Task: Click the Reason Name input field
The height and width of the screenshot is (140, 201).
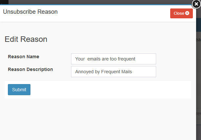Action: [x=113, y=59]
